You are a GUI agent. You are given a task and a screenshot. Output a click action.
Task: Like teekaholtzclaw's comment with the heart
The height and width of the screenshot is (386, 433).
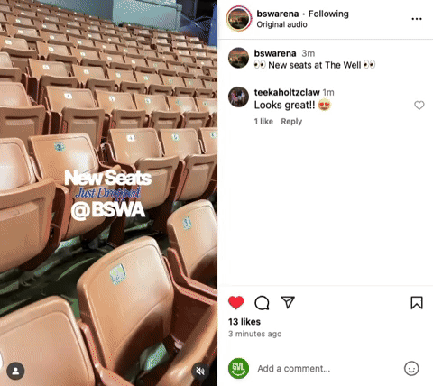[419, 106]
